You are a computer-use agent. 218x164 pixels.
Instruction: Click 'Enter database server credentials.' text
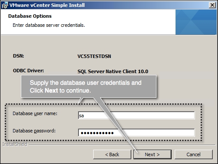49,25
